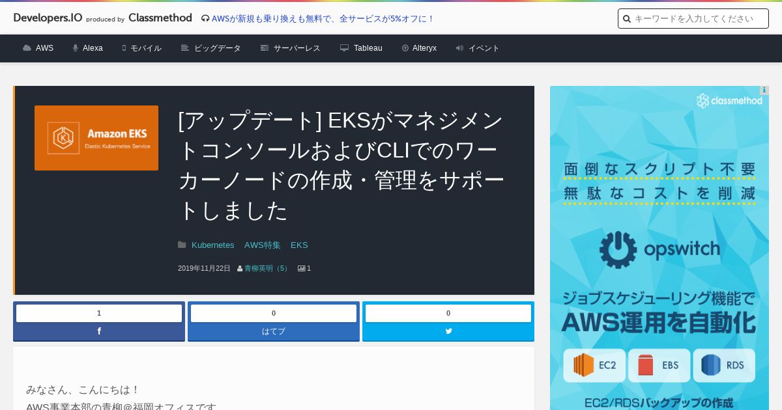Click the folder icon before category tags
The width and height of the screenshot is (782, 410).
coord(182,245)
